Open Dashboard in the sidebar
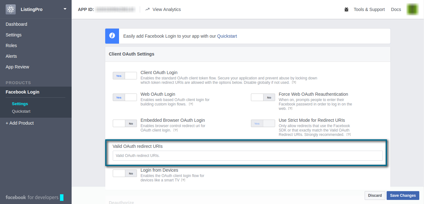424x204 pixels. click(16, 24)
